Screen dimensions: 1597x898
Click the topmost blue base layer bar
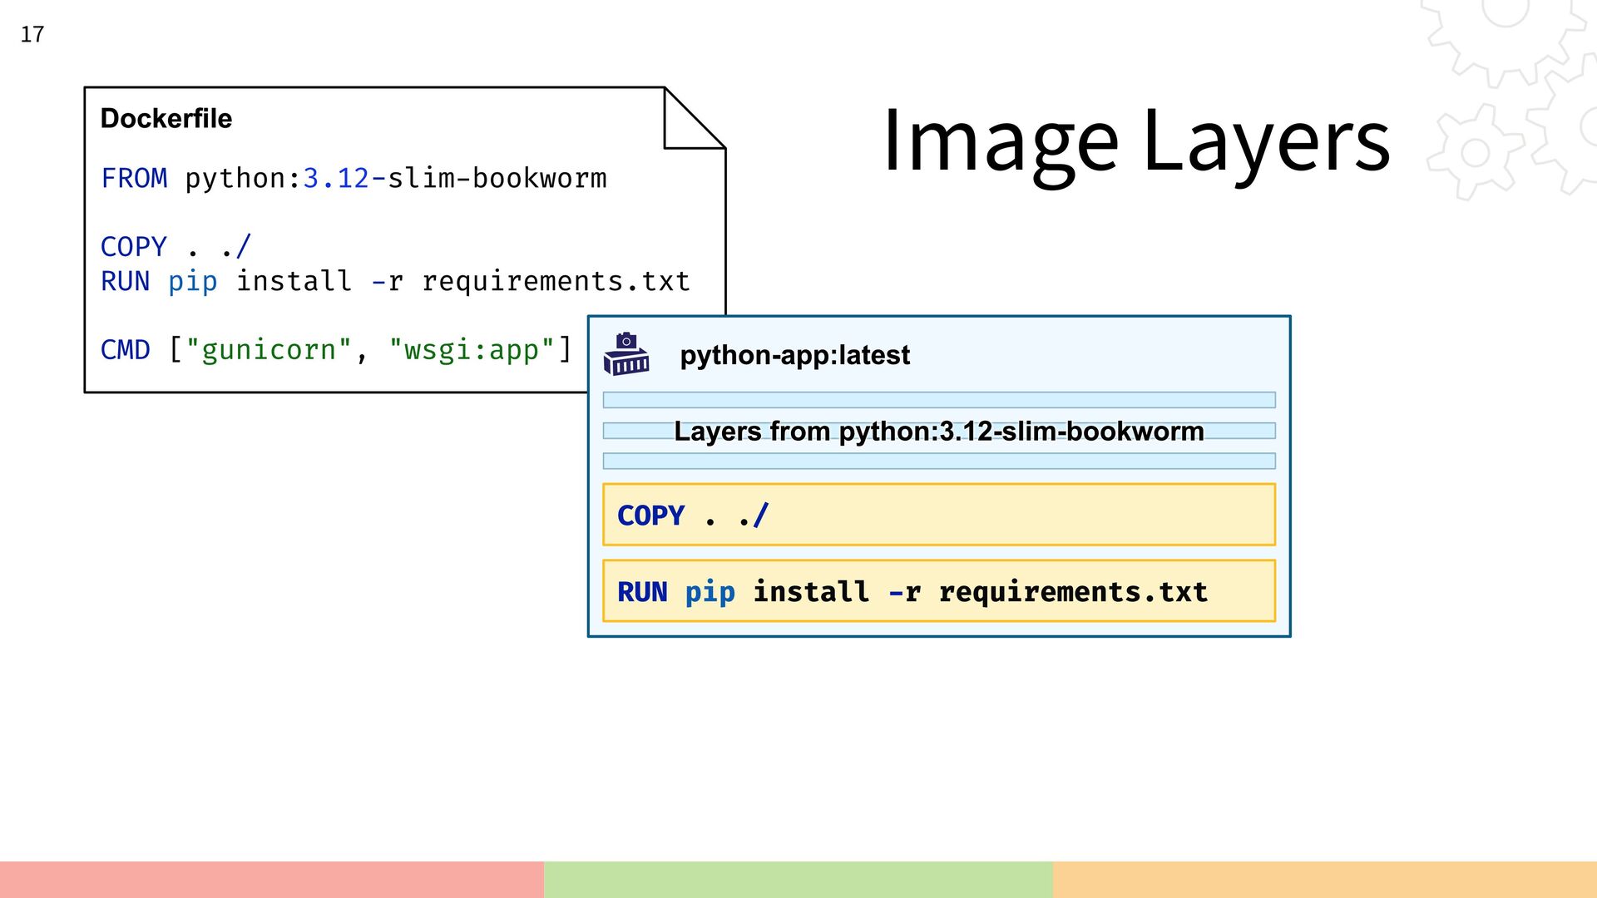[x=939, y=400]
